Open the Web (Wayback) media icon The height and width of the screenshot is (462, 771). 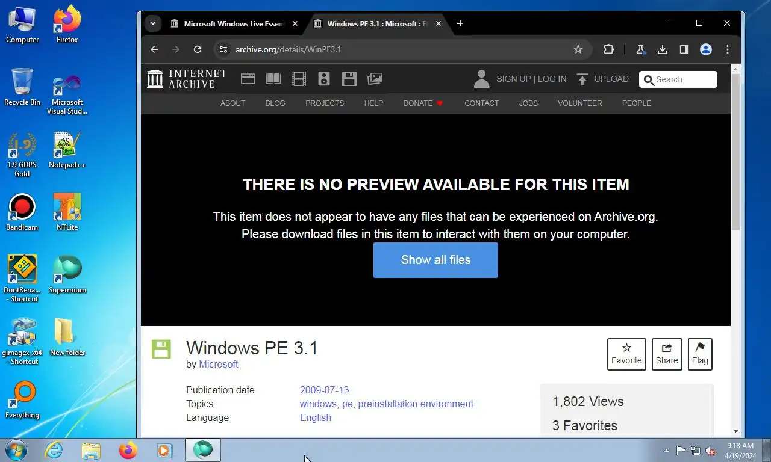pyautogui.click(x=248, y=79)
